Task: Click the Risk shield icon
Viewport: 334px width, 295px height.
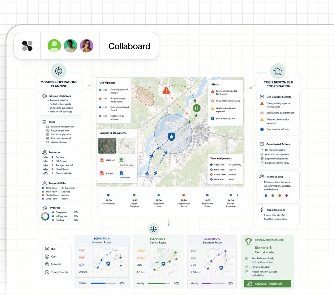Action: [47, 249]
